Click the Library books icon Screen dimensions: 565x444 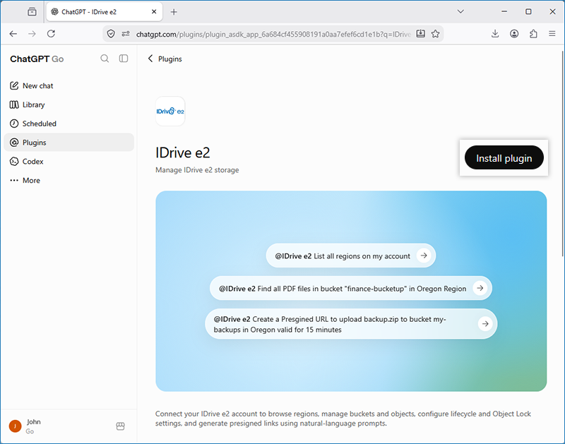coord(14,104)
